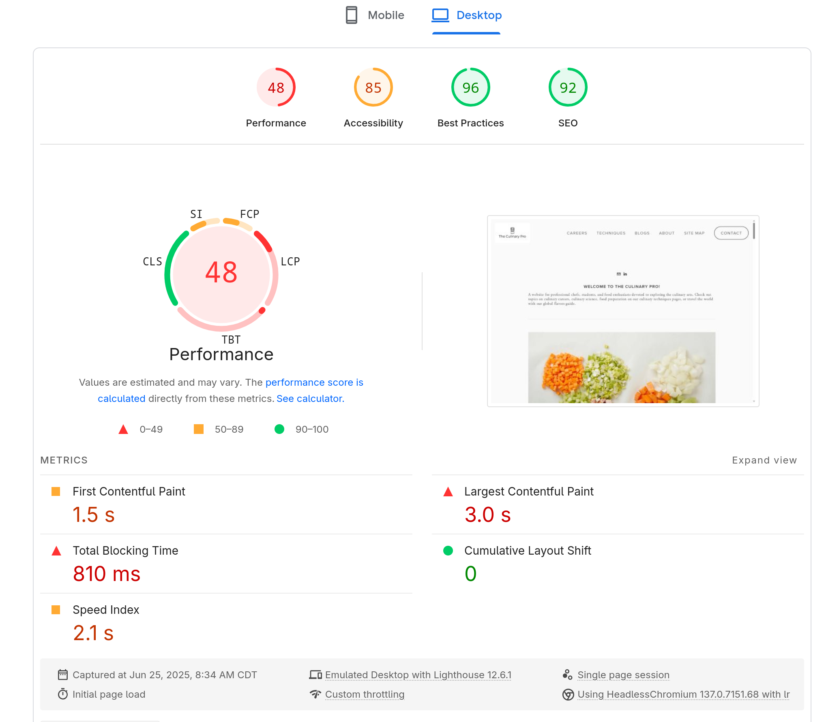
Task: Switch to the Mobile tab
Action: (375, 15)
